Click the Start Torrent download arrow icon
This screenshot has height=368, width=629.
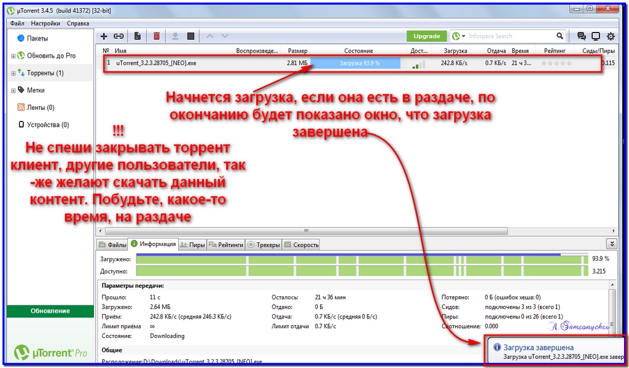175,36
